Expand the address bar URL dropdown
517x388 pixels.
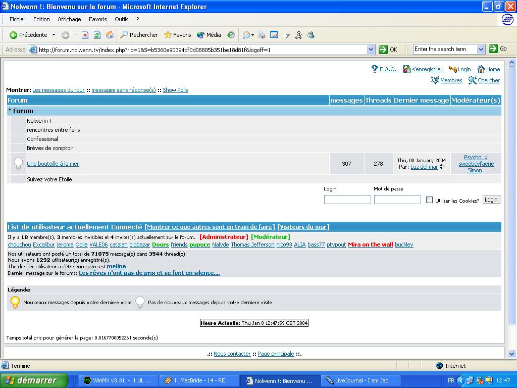pos(371,50)
